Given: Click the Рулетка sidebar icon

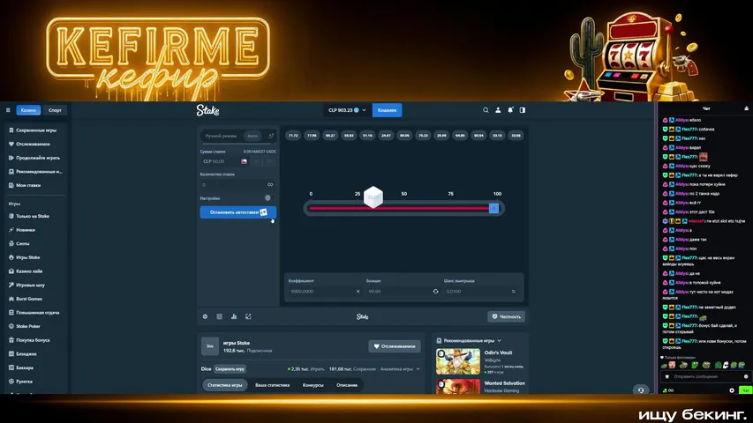Looking at the screenshot, I should (x=11, y=382).
